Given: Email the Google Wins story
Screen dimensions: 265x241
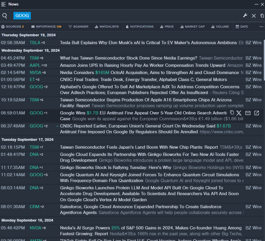Looking at the screenshot, I should 248,113.
